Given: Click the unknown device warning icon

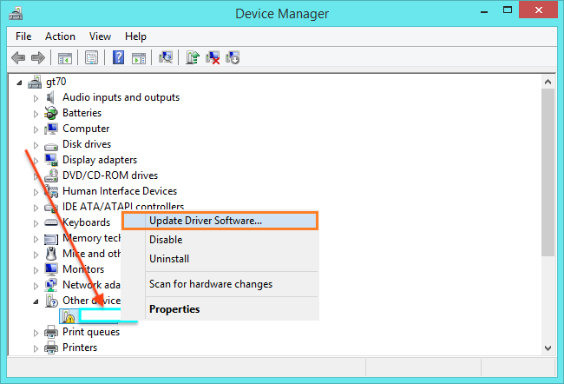Looking at the screenshot, I should (x=68, y=316).
